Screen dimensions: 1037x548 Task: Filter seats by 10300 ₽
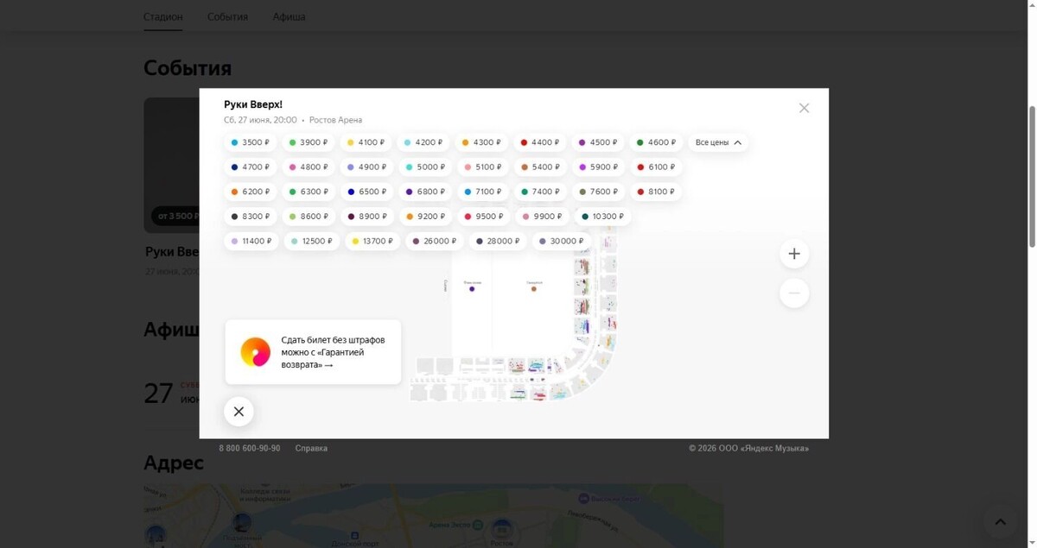[x=602, y=217]
